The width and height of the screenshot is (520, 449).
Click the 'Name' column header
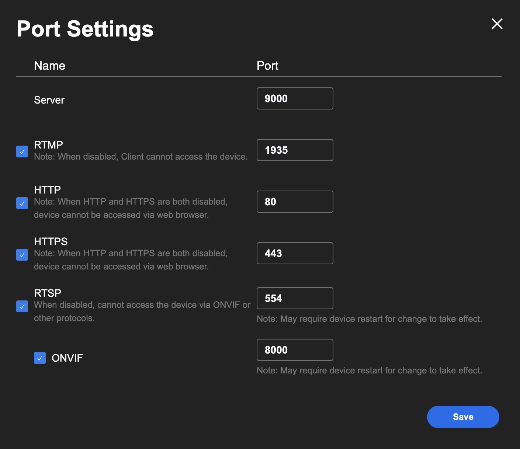tap(49, 66)
